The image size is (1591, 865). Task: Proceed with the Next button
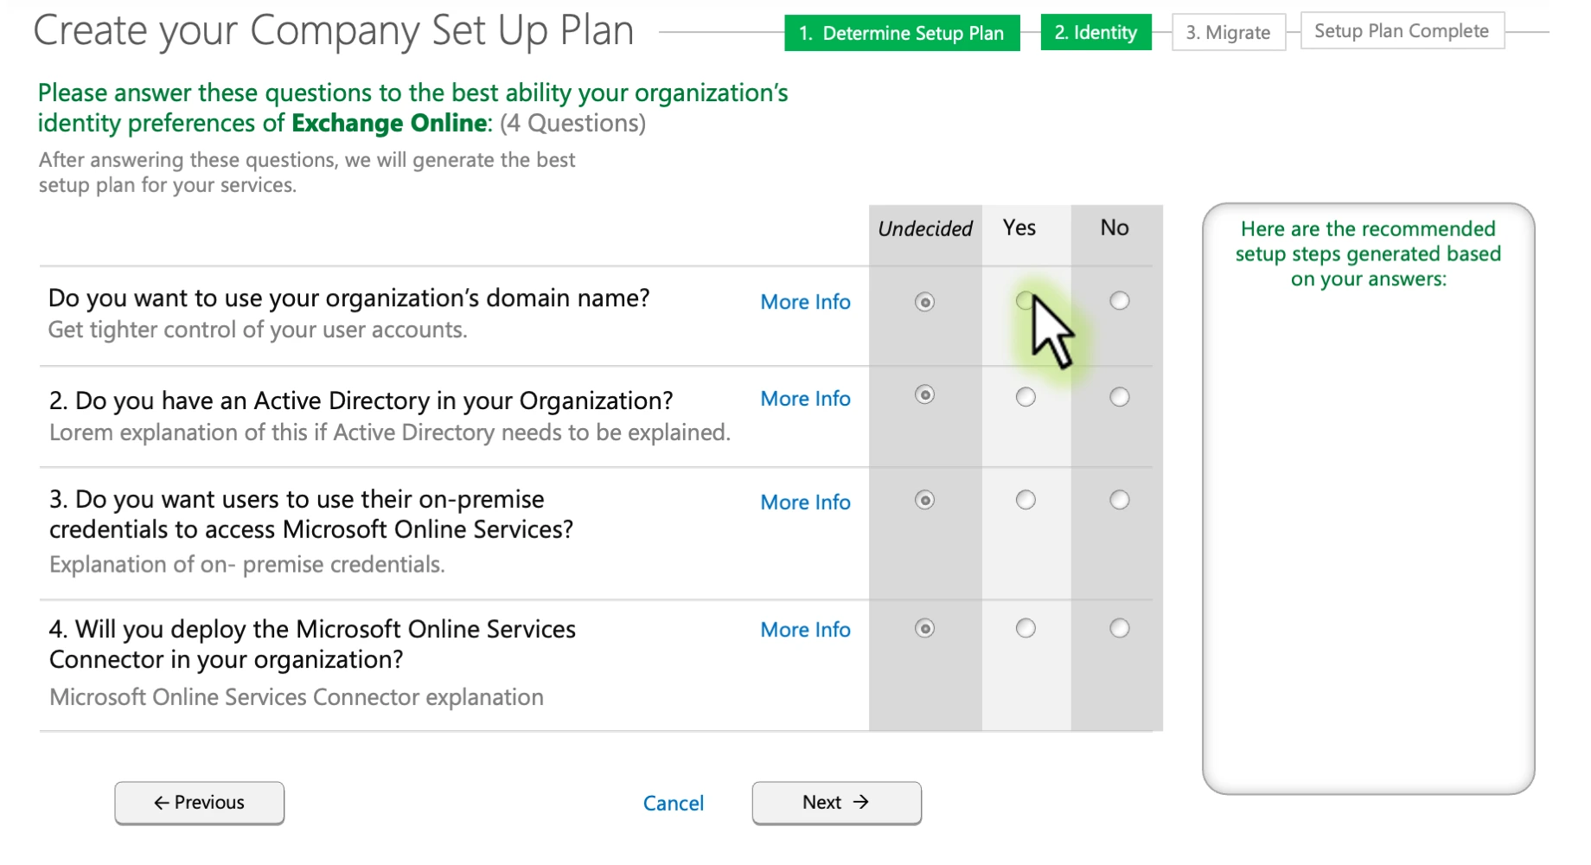point(836,803)
